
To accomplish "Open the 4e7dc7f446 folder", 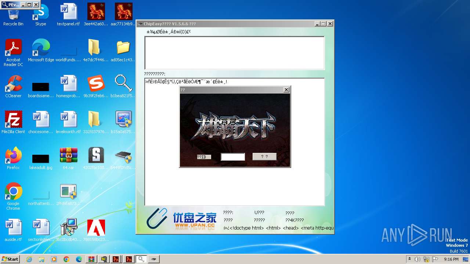I will click(x=96, y=51).
